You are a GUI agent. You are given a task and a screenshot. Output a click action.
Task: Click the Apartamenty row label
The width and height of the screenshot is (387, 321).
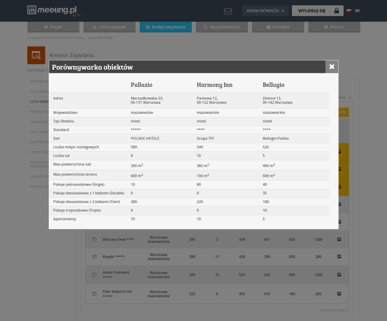[x=64, y=219]
